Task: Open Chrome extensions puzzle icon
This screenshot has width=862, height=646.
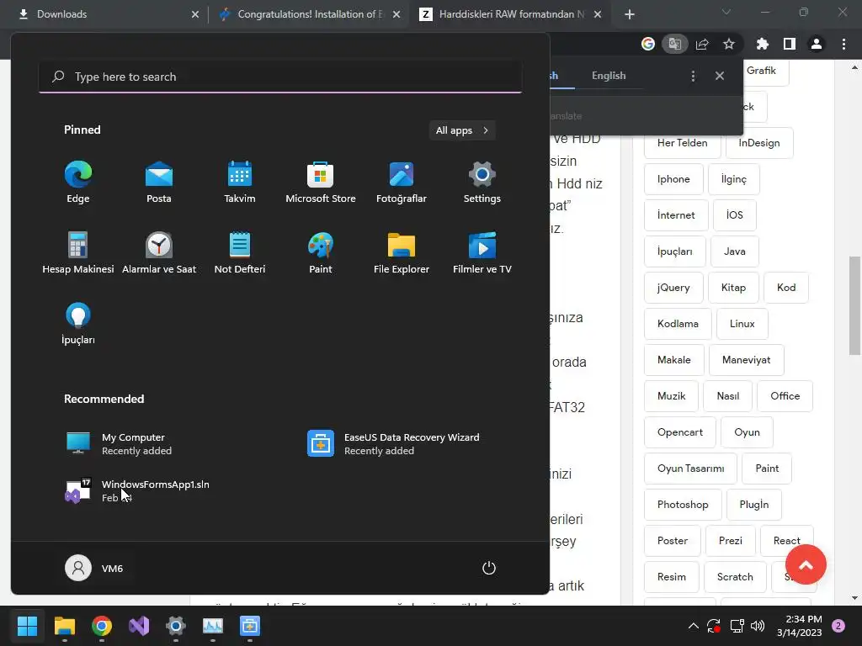Action: pos(763,44)
